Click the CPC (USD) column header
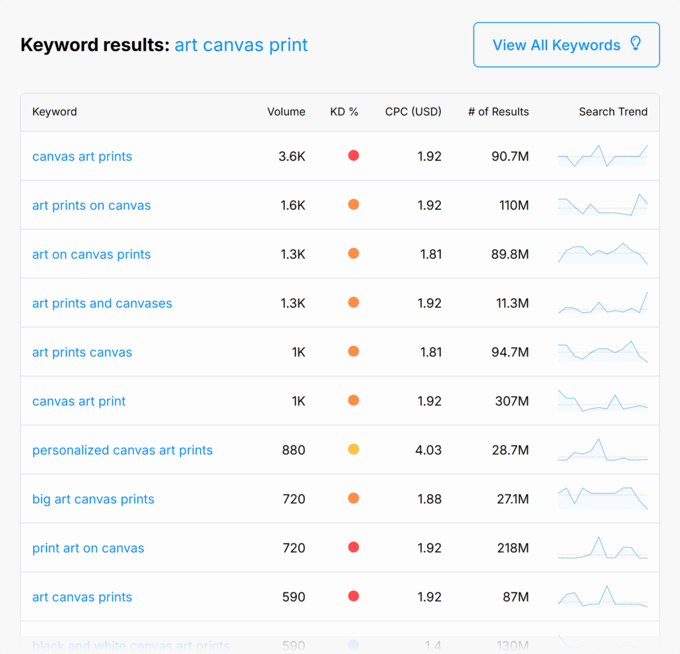 [x=413, y=112]
